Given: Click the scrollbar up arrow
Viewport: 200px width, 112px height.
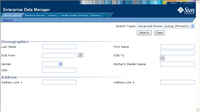Looking at the screenshot, I should (x=198, y=2).
